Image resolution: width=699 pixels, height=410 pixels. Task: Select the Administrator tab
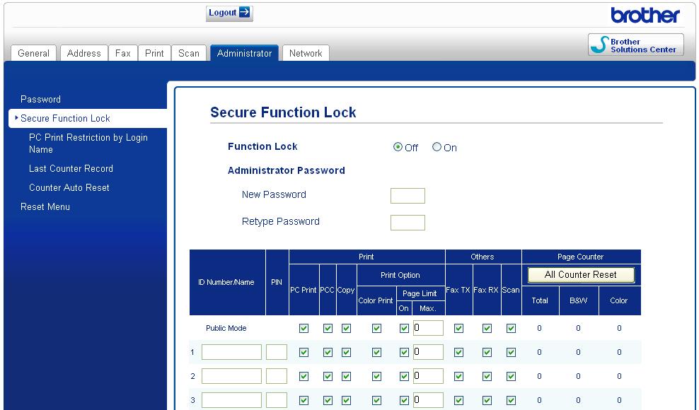(244, 53)
